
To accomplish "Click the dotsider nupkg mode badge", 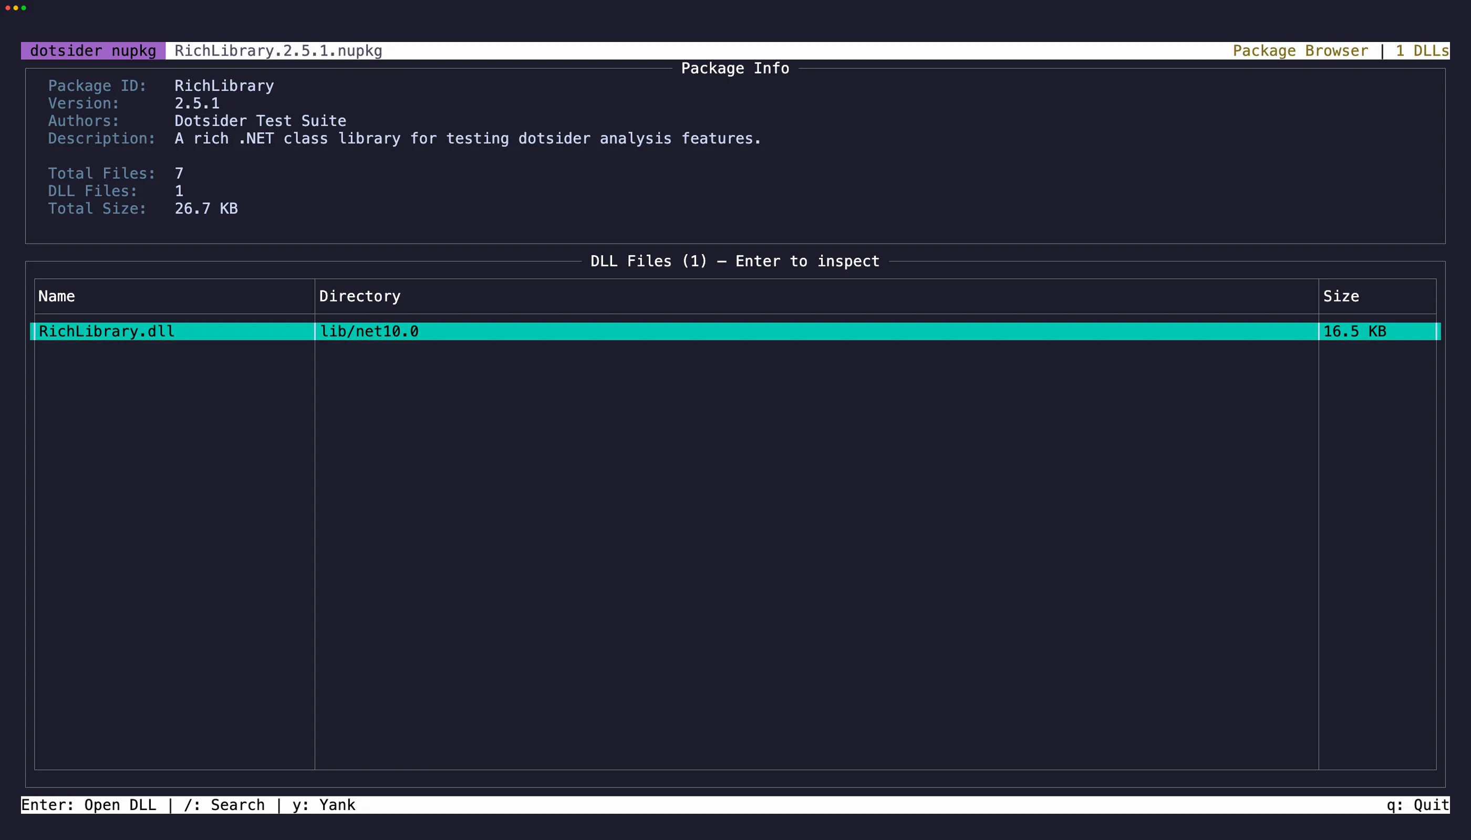I will pyautogui.click(x=92, y=51).
